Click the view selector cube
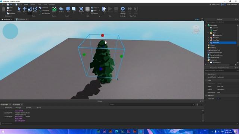The image size is (239, 134). click(x=196, y=30)
